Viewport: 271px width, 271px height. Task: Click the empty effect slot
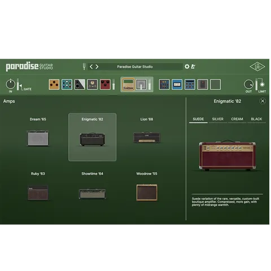216,84
